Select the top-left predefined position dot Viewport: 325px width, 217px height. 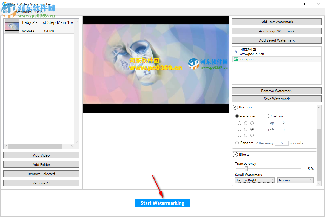coord(240,123)
